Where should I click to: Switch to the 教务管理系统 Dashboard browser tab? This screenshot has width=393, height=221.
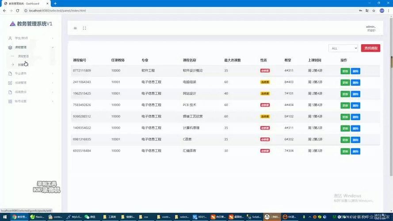(25, 4)
